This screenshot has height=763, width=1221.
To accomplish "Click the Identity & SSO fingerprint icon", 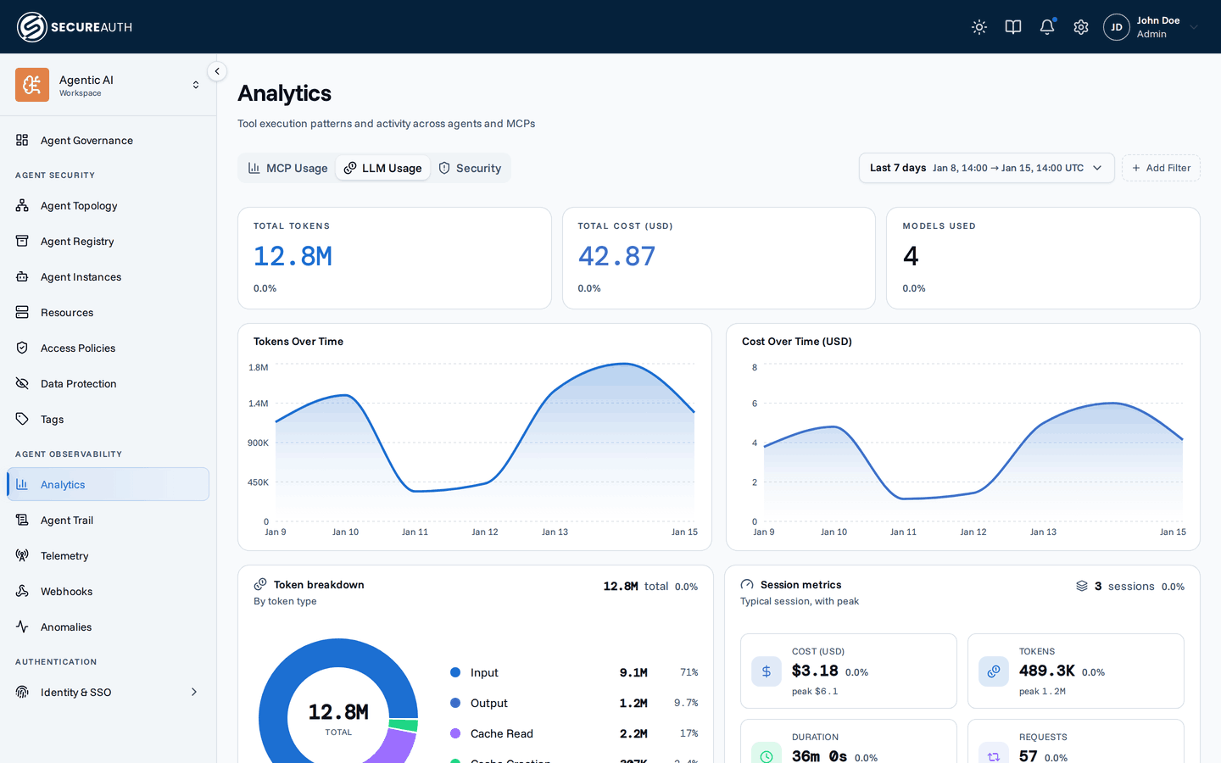I will pos(22,692).
